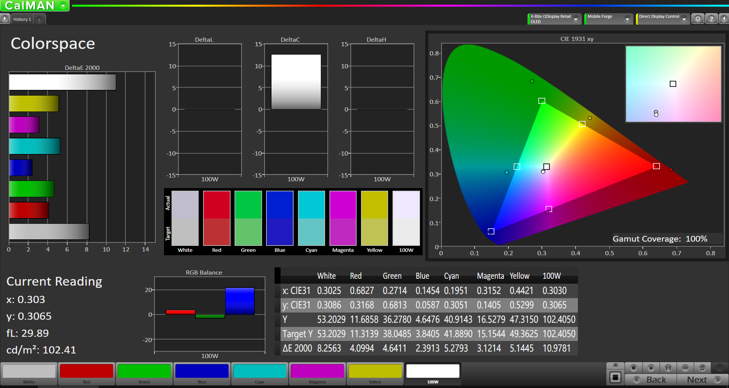The image size is (729, 388).
Task: Select the Magenta color patch at the bottom
Action: coord(317,374)
